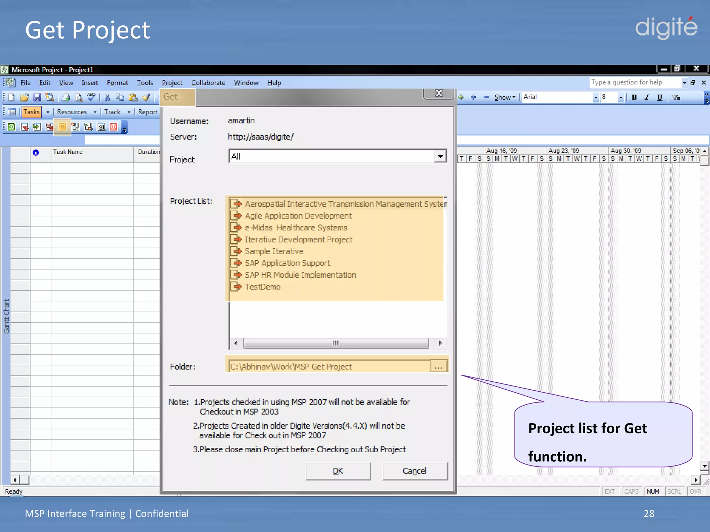Viewport: 710px width, 532px height.
Task: Click the red down-arrow checkout icon
Action: coord(24,127)
